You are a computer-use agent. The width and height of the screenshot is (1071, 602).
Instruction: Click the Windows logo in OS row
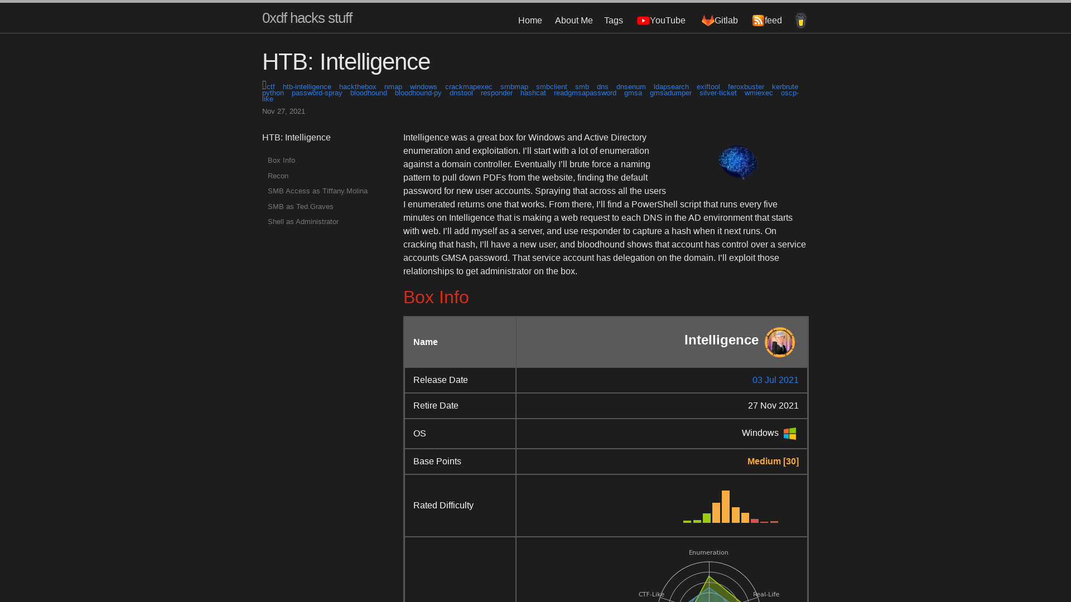click(790, 434)
